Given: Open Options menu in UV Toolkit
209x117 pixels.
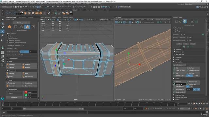Looking at the screenshot, I should 175,18.
